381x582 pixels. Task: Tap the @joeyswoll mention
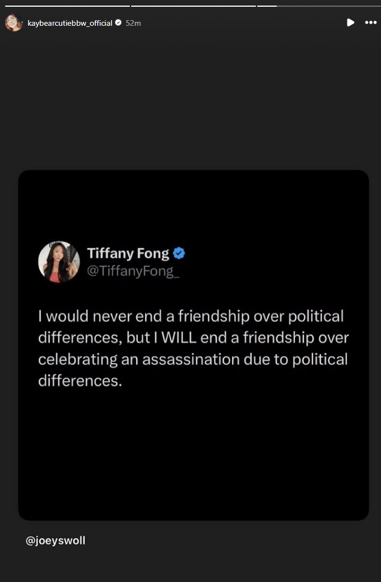click(x=55, y=541)
